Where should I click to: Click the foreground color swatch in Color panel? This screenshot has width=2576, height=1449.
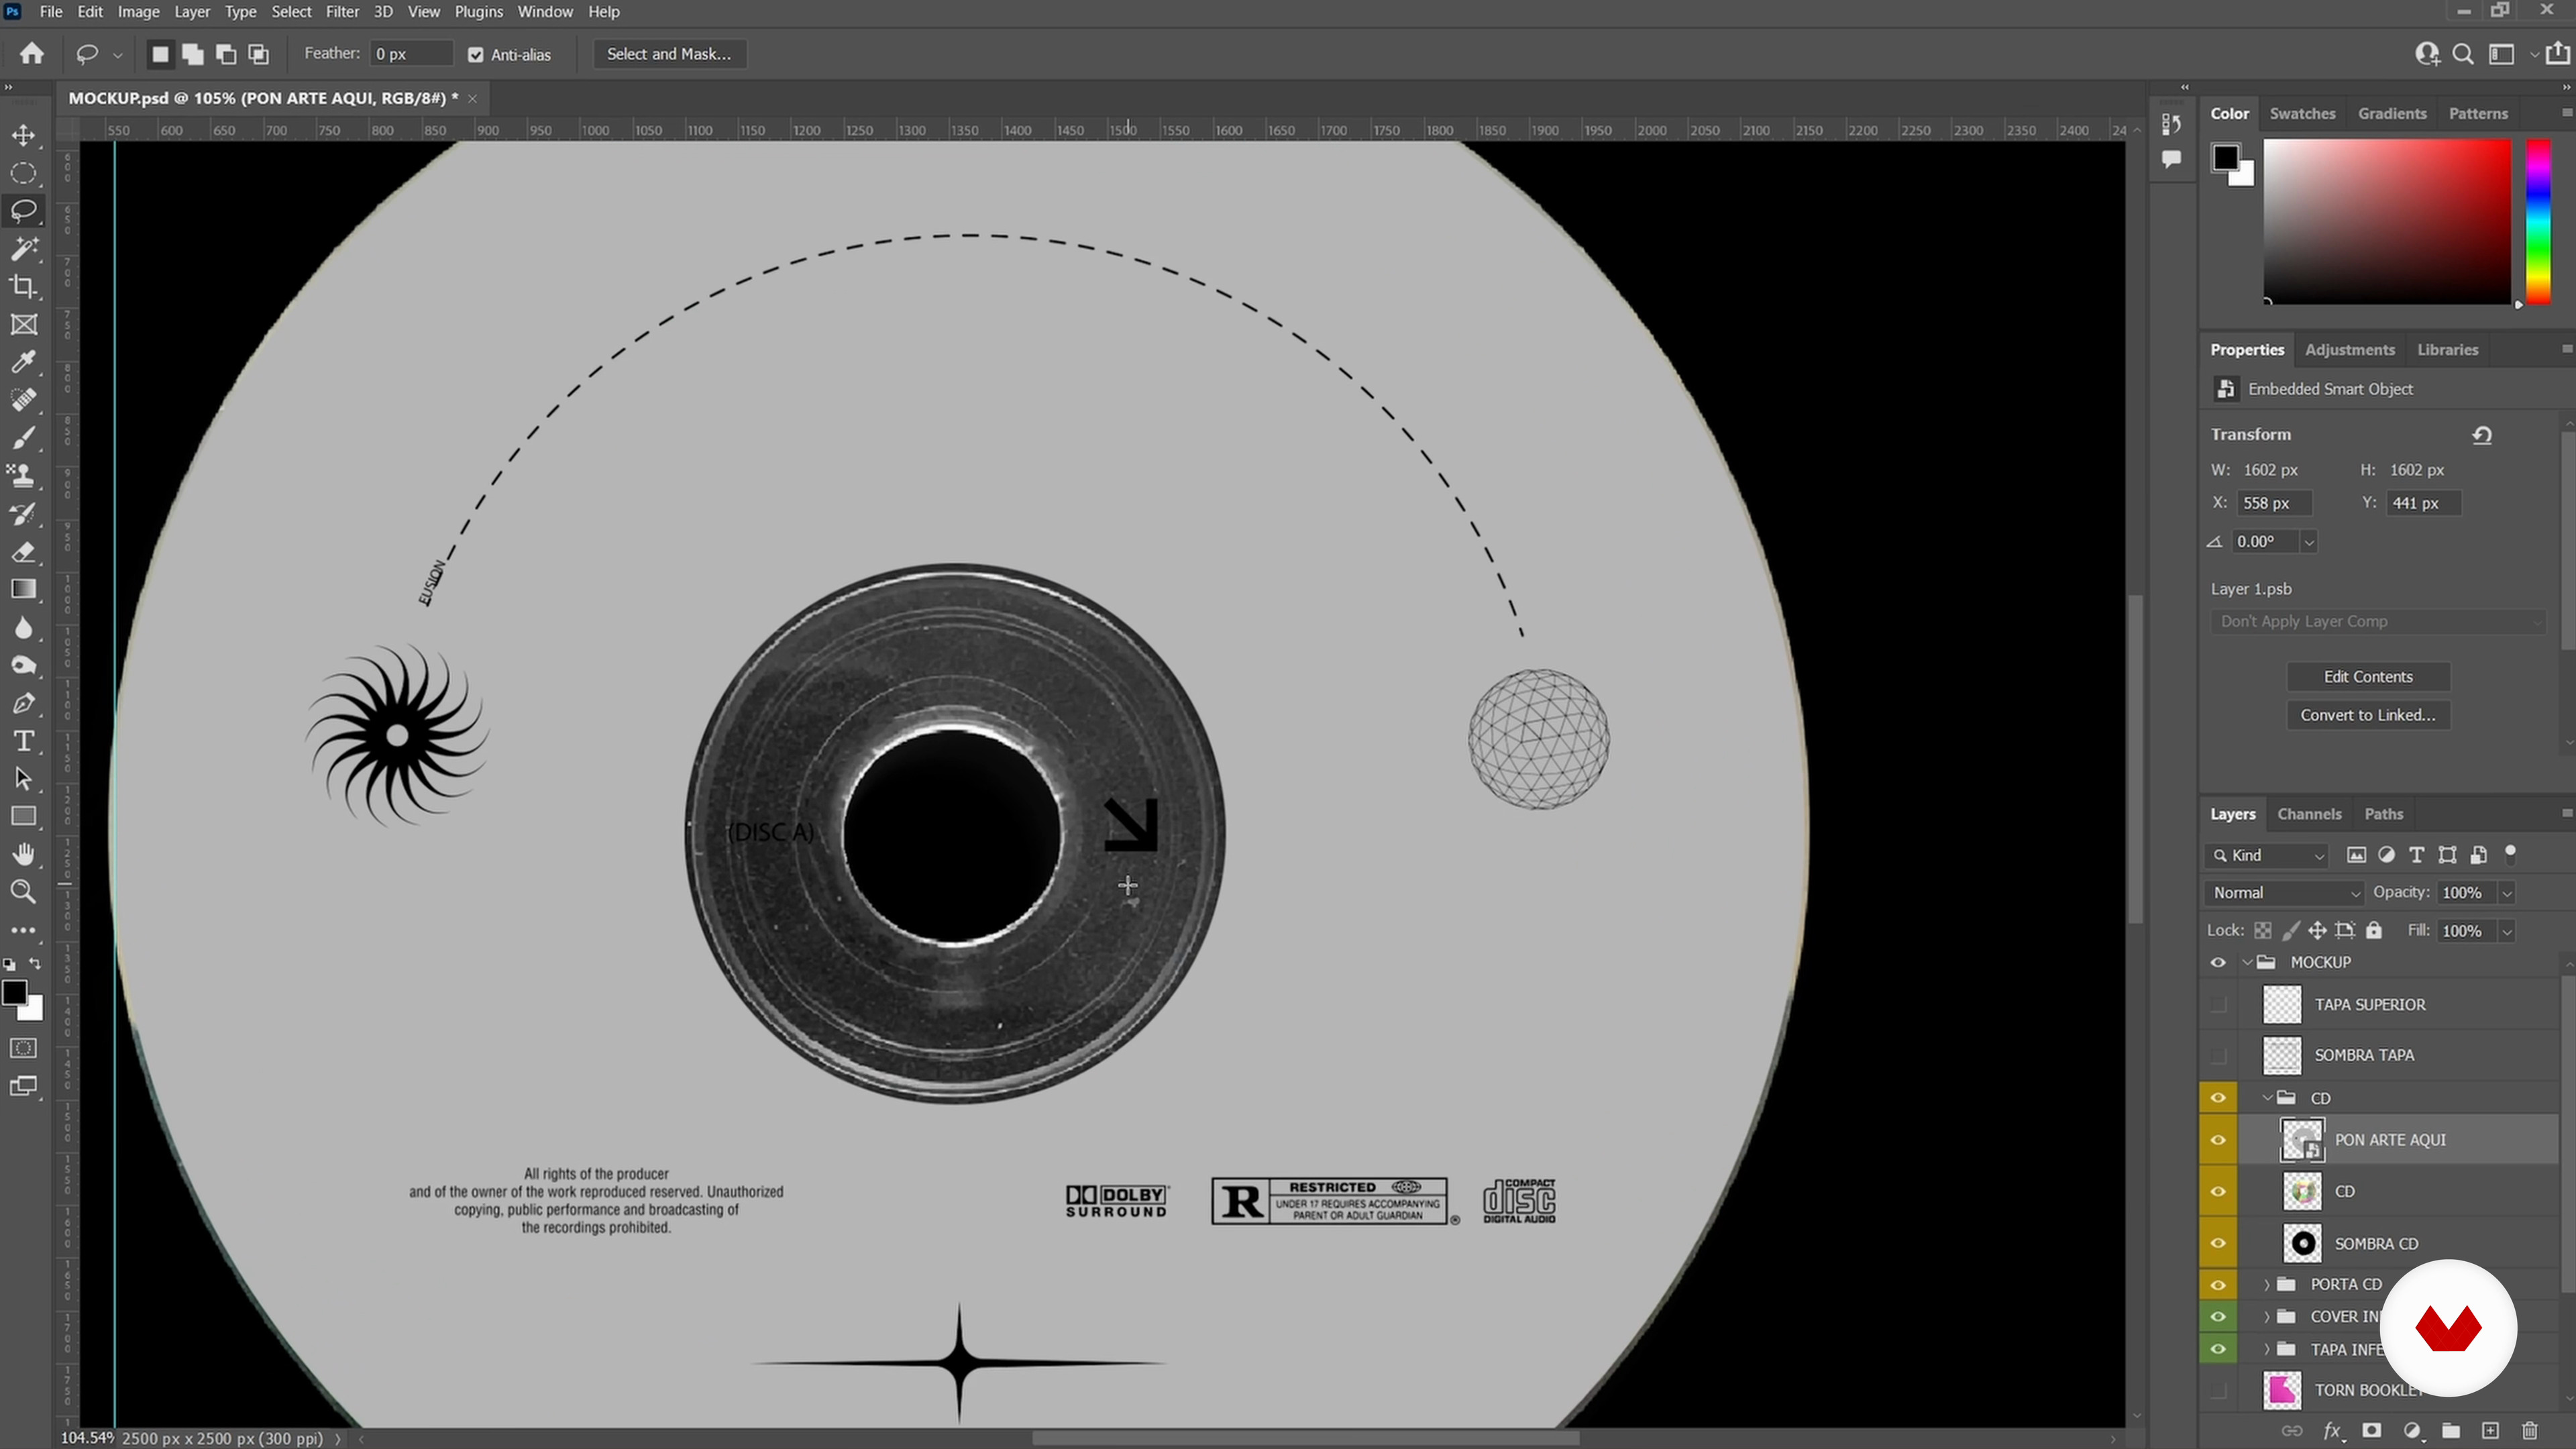2225,158
